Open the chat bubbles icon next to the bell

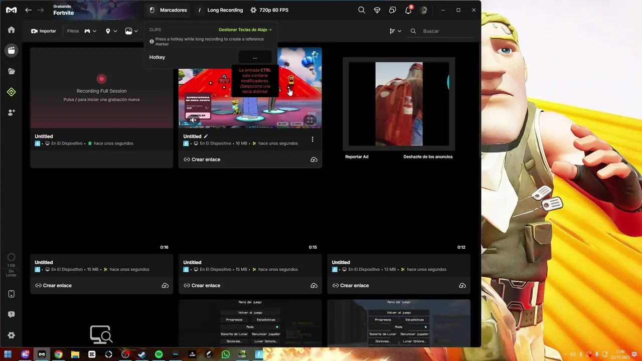point(393,10)
